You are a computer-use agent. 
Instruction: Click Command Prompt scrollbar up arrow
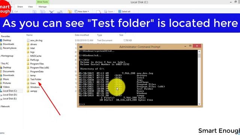(199, 52)
